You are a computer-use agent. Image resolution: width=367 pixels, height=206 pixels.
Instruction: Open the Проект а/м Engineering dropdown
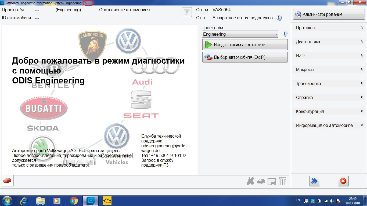point(240,34)
